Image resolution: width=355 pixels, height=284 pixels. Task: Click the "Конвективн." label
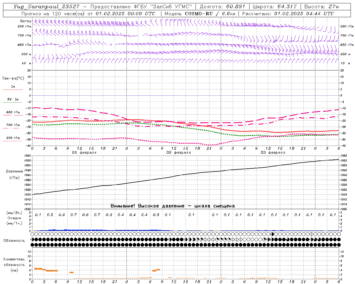click(x=14, y=259)
